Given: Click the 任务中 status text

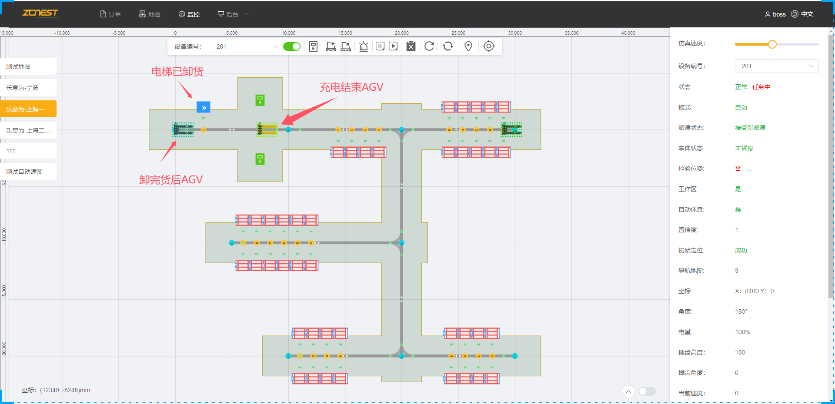Looking at the screenshot, I should [x=762, y=87].
